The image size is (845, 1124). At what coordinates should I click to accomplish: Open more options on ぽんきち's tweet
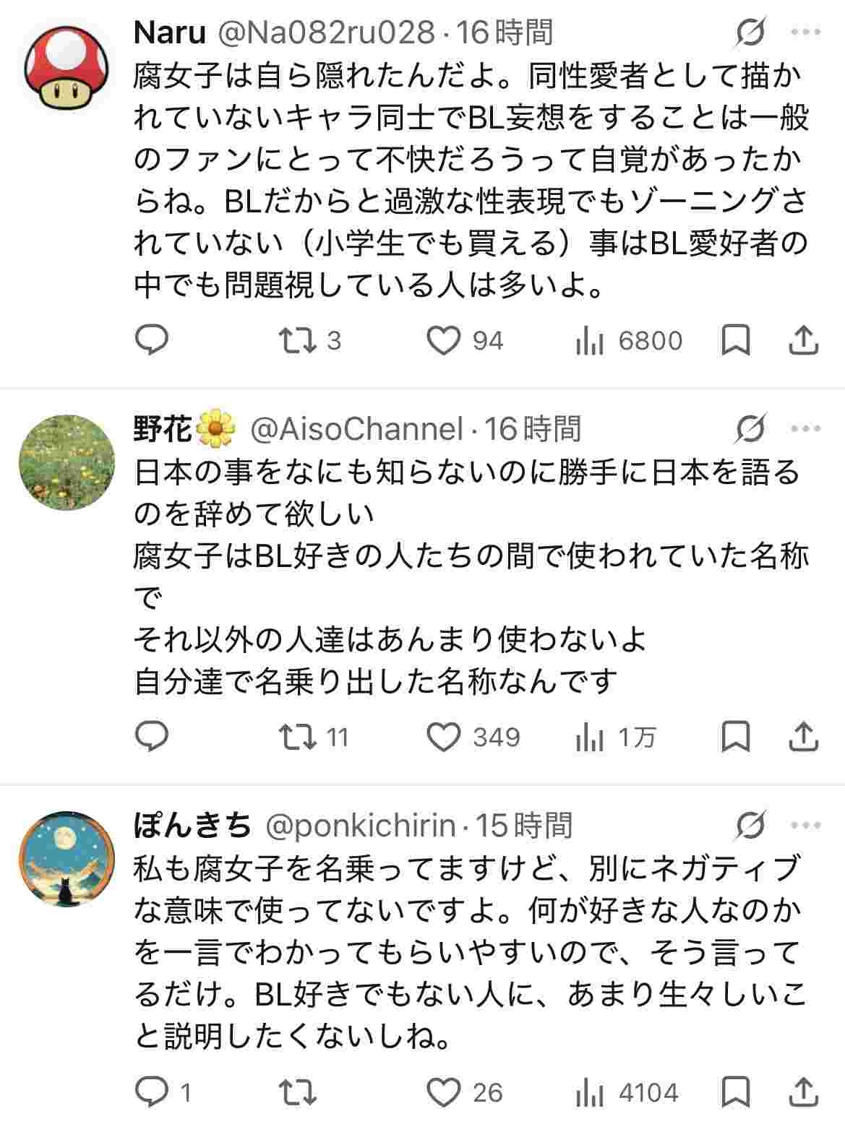tap(805, 825)
